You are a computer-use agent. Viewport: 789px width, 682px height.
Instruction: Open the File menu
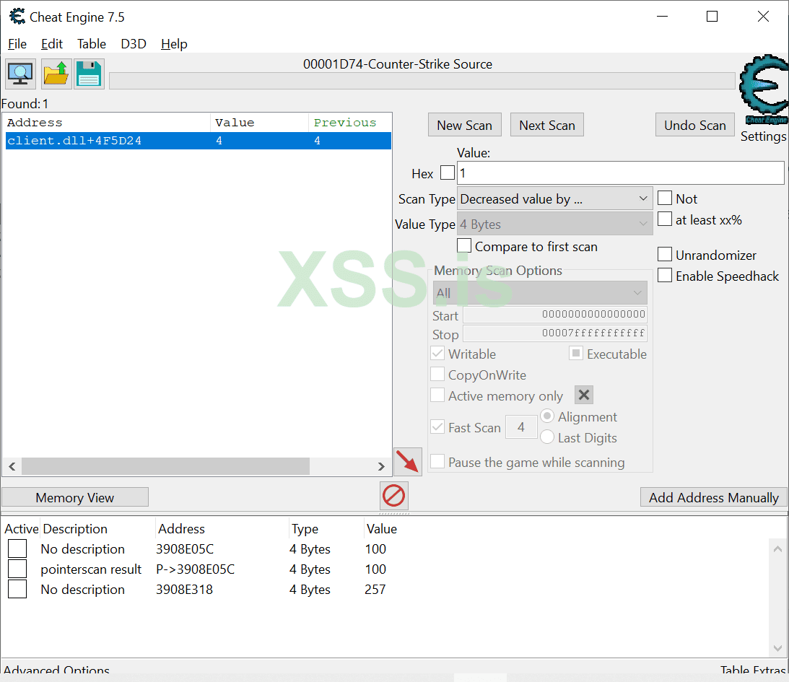pyautogui.click(x=17, y=44)
